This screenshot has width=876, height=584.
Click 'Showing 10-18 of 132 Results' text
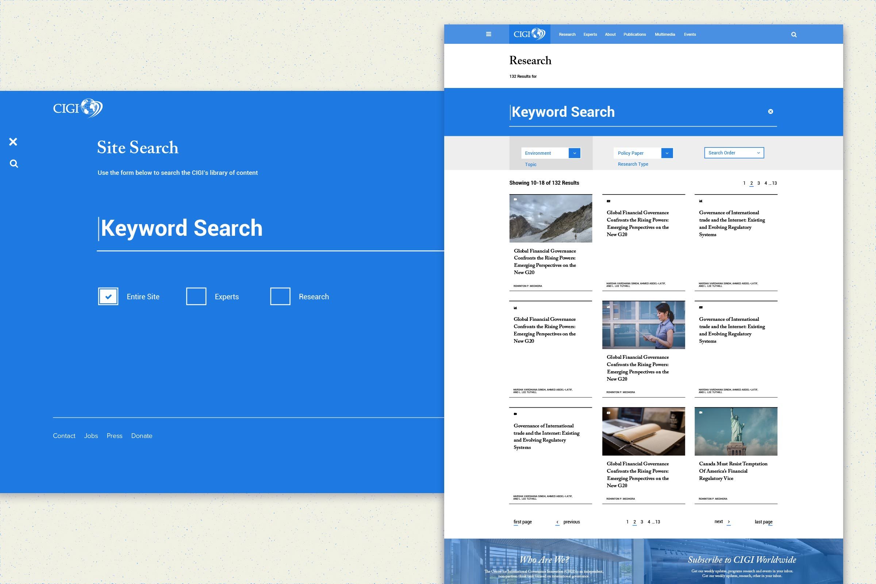tap(544, 183)
